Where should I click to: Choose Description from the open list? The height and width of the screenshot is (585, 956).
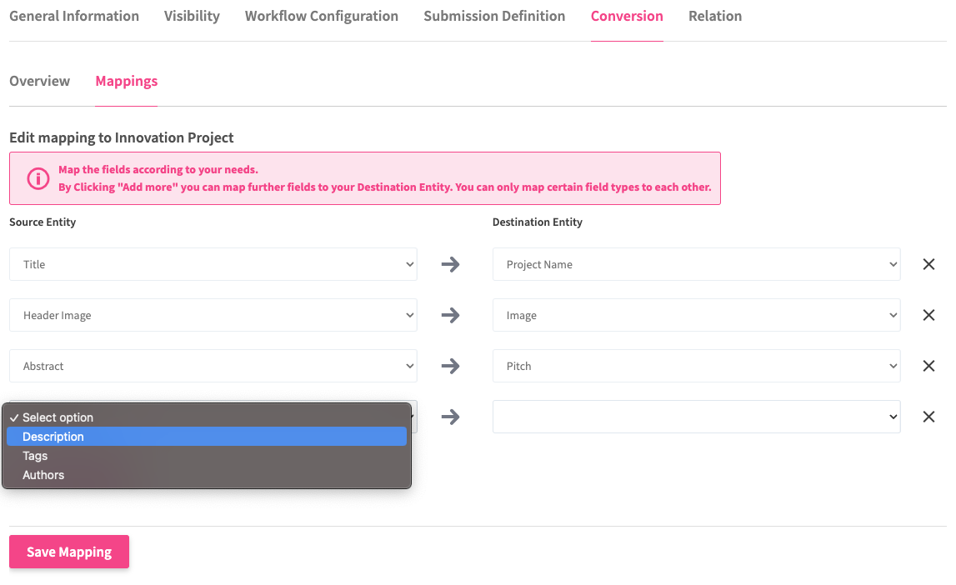53,437
